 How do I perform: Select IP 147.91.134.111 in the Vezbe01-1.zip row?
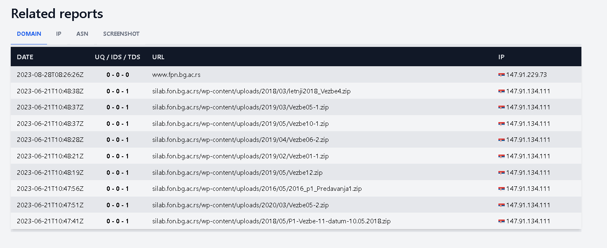coord(528,156)
